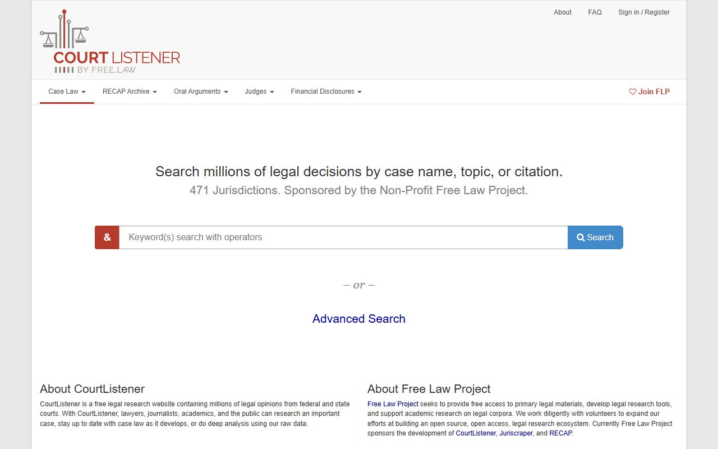
Task: Open the Juriscraper link
Action: coord(516,433)
